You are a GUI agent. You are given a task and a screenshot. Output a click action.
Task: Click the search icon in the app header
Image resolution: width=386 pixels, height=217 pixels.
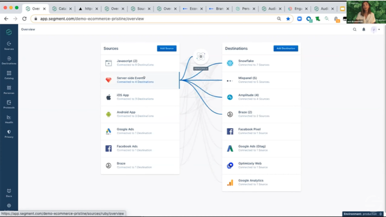354,29
